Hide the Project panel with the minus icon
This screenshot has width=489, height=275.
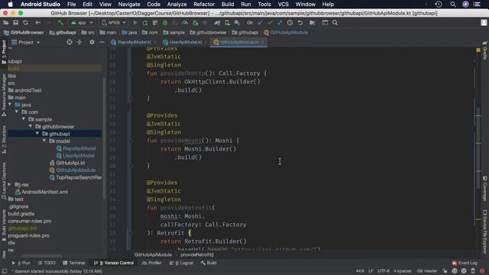[102, 42]
